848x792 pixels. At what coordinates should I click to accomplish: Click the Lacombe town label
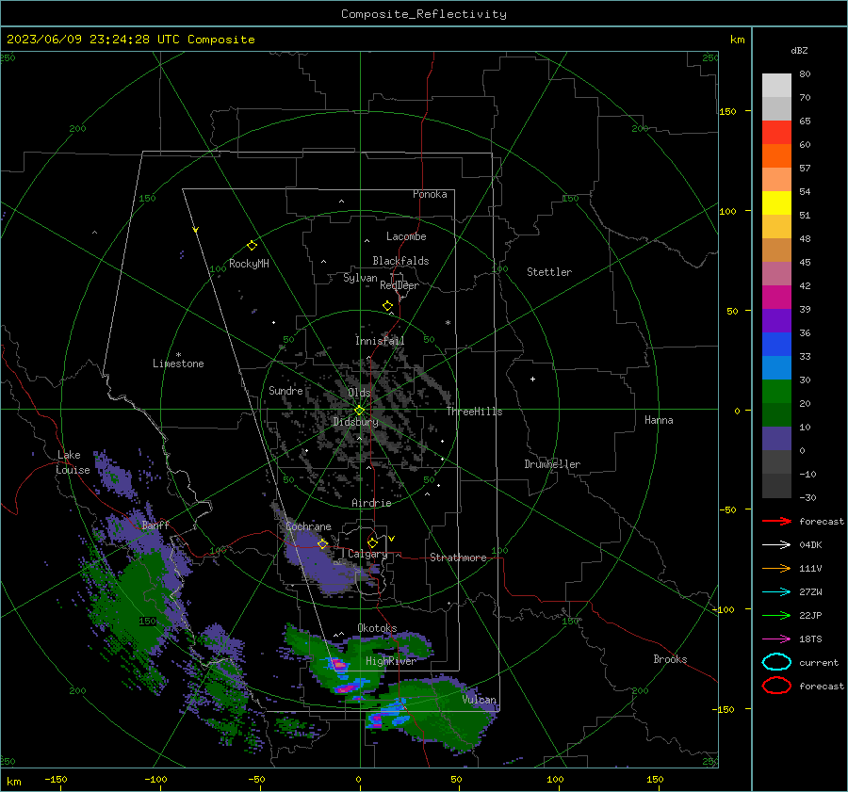[x=406, y=236]
